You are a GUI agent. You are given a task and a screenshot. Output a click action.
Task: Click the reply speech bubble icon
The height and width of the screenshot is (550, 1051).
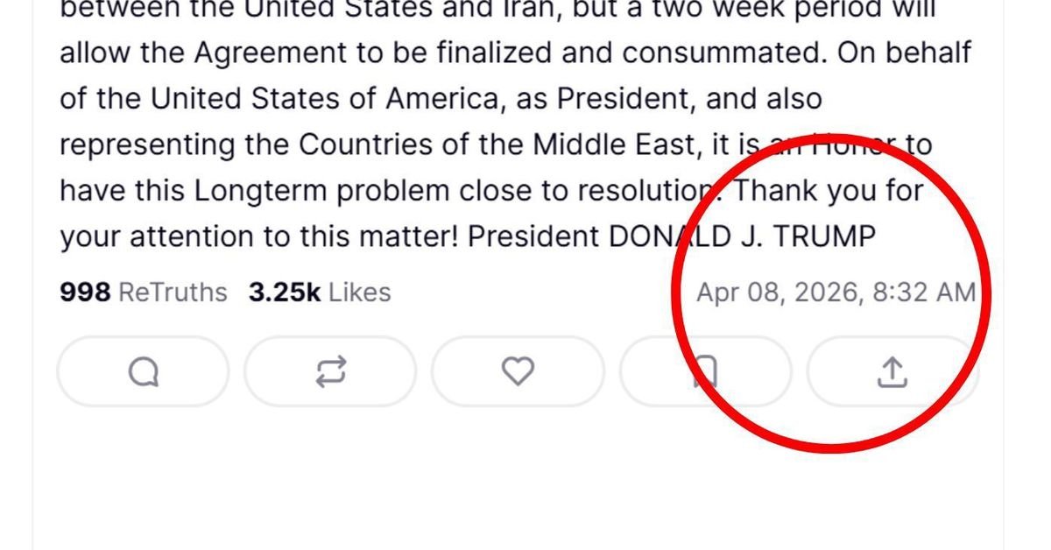click(x=143, y=372)
